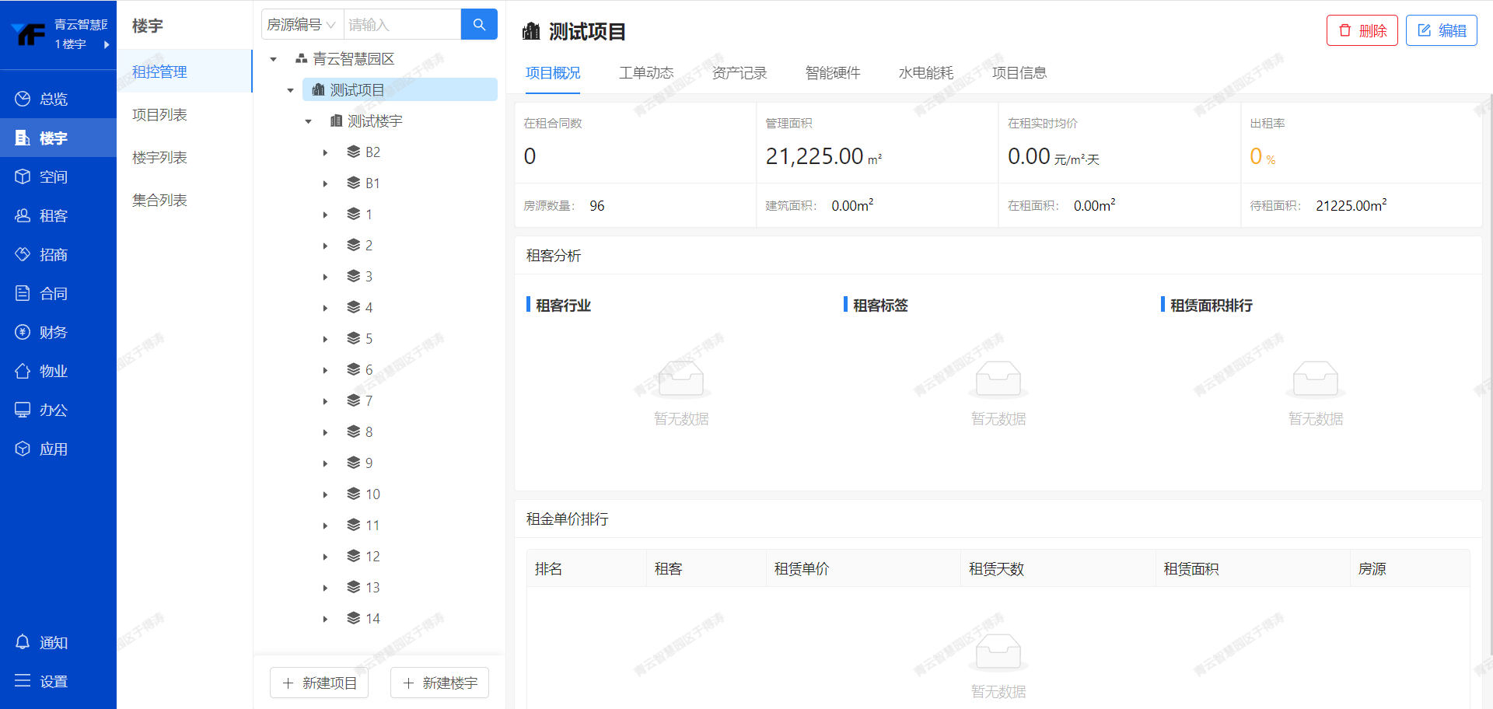The width and height of the screenshot is (1493, 709).
Task: Click the 新建项目 button
Action: tap(319, 683)
